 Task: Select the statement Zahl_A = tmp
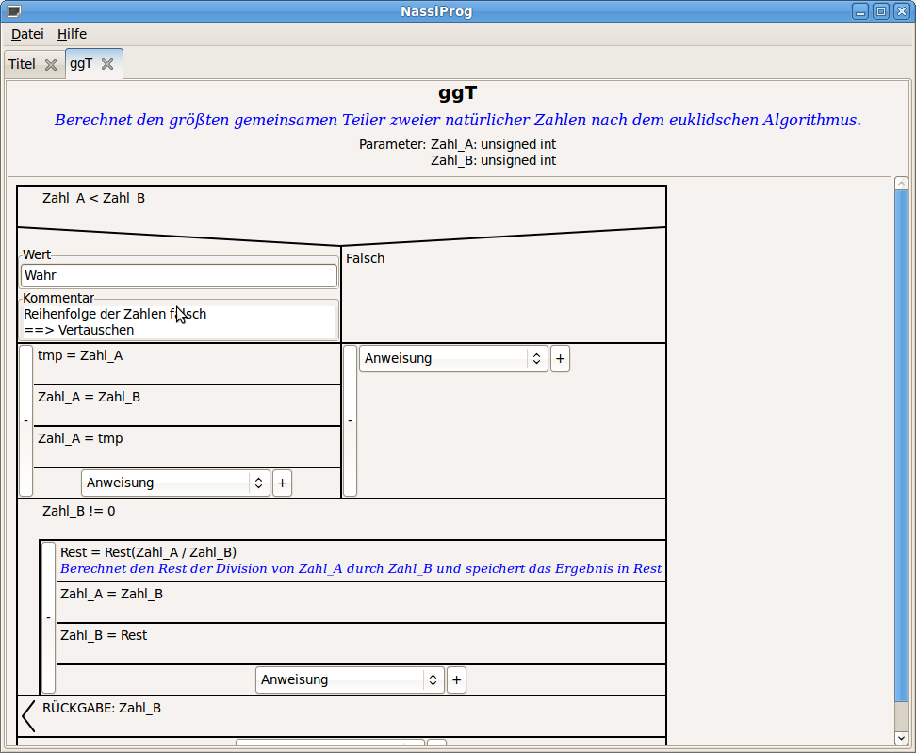coord(80,439)
